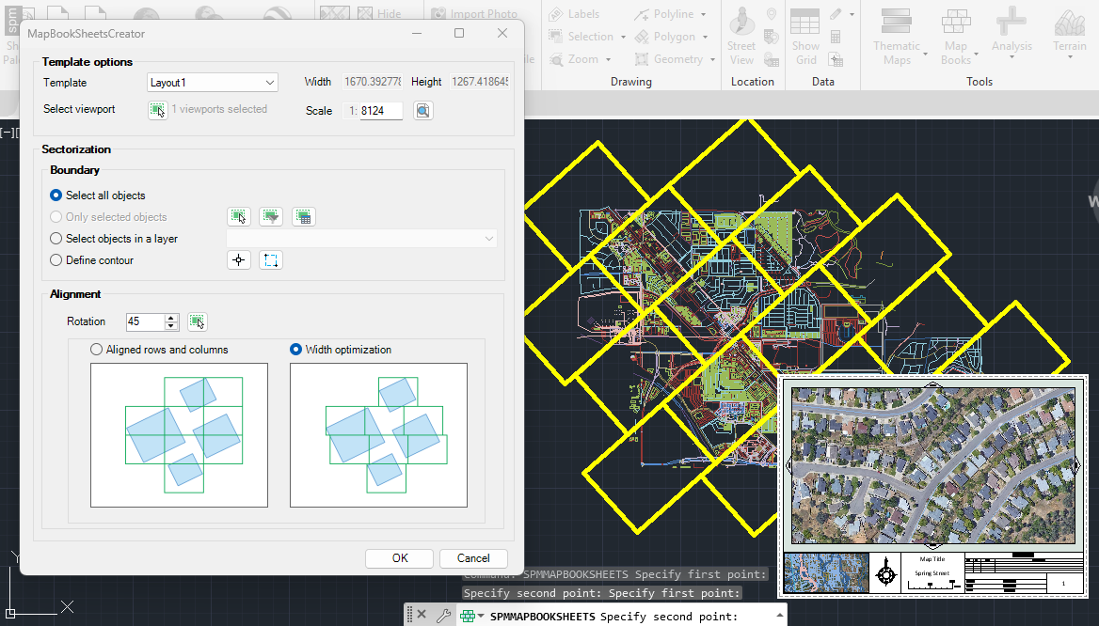The width and height of the screenshot is (1099, 626).
Task: Pick rotation angle from drawing icon
Action: [197, 321]
